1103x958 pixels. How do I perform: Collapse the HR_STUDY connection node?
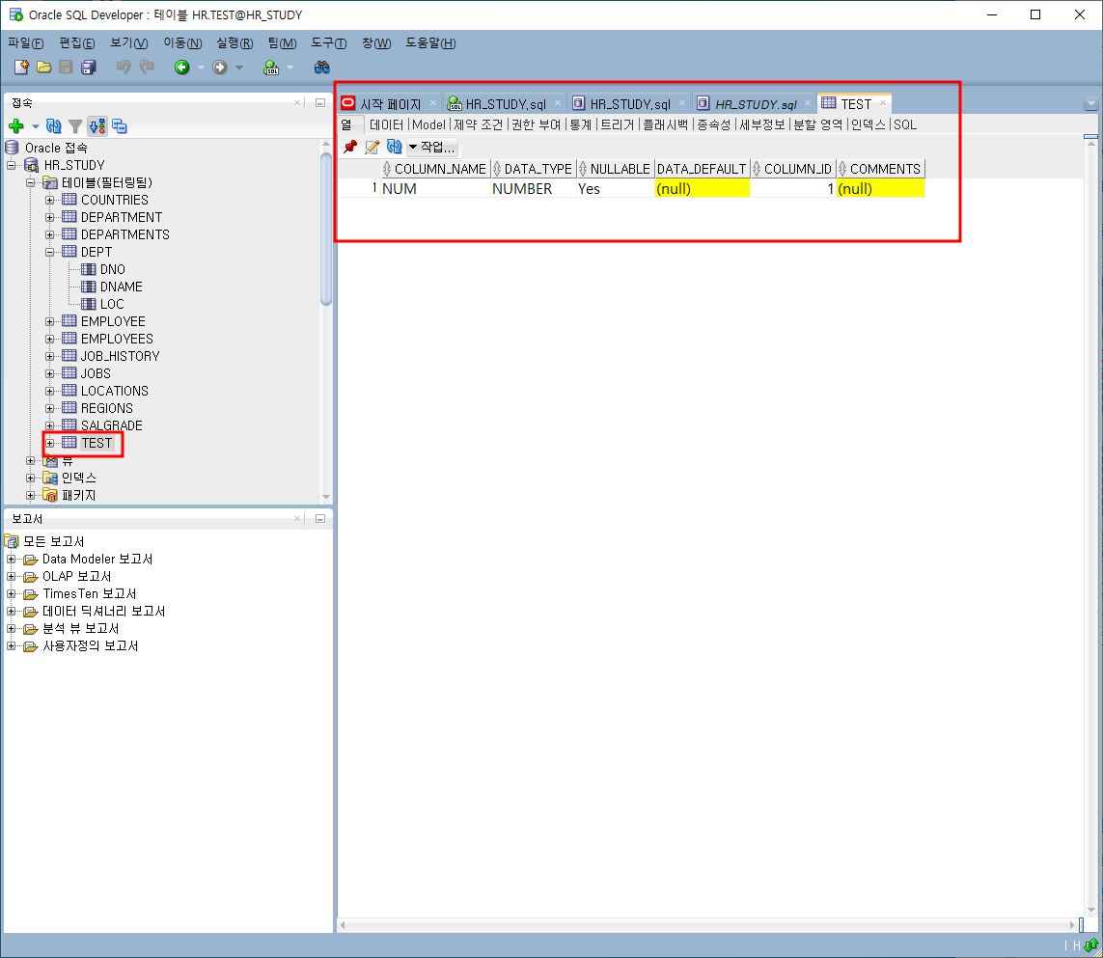pos(12,165)
